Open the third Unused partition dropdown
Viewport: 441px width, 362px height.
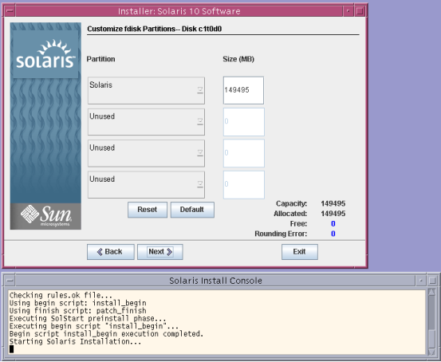pos(146,185)
